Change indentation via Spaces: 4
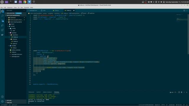 point(157,105)
